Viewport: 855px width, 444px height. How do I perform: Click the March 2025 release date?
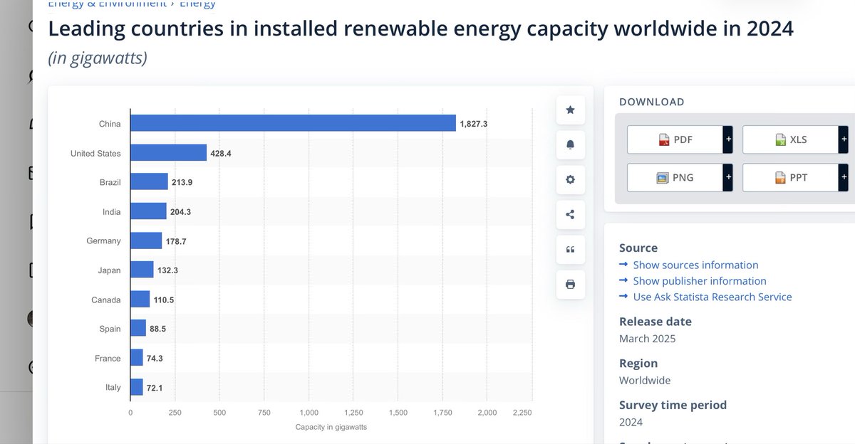(x=647, y=339)
